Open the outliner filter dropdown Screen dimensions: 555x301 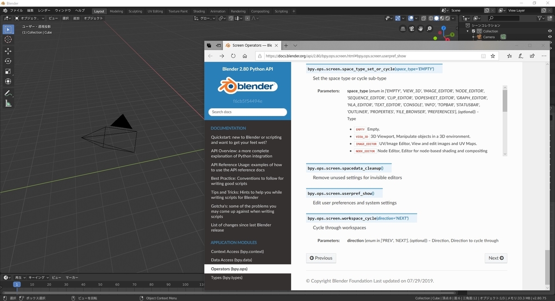click(x=542, y=18)
